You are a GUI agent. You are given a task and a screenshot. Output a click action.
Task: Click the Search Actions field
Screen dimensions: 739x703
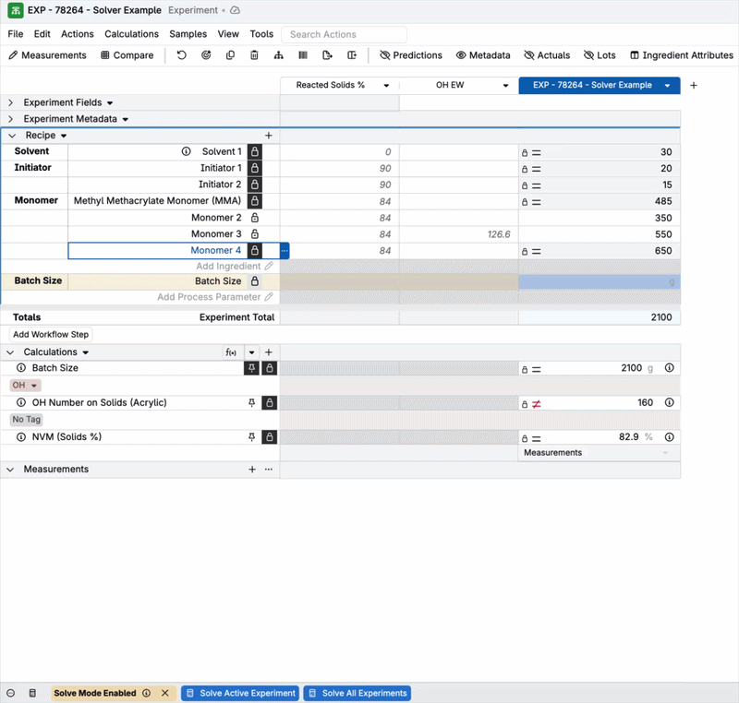[344, 34]
